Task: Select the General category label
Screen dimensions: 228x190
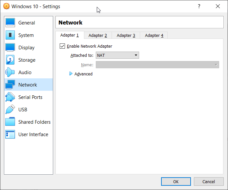Action: [x=27, y=23]
